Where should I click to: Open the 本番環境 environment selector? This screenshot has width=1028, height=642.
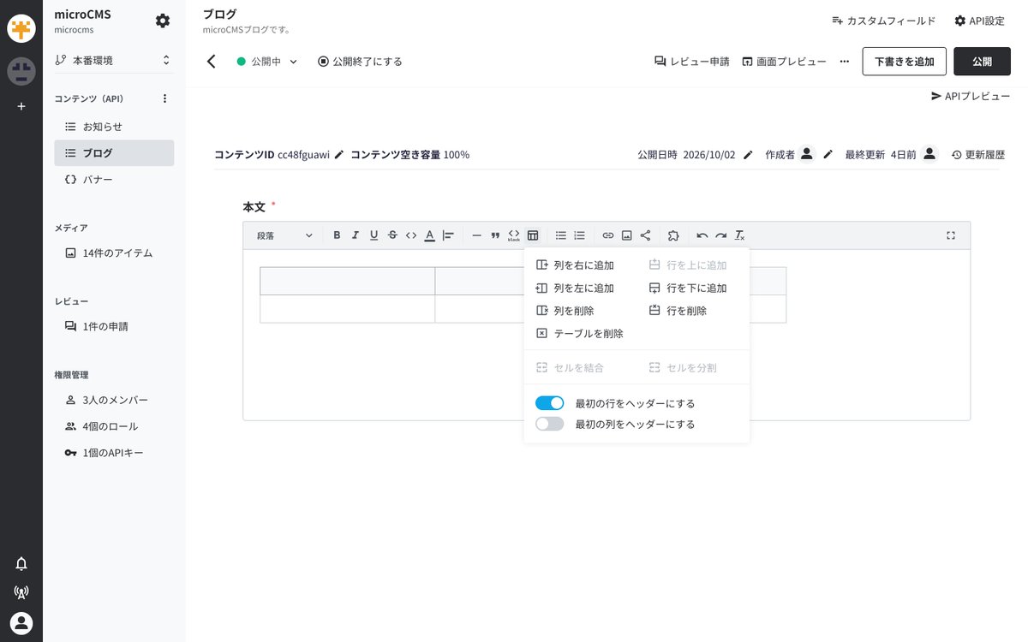pyautogui.click(x=113, y=60)
